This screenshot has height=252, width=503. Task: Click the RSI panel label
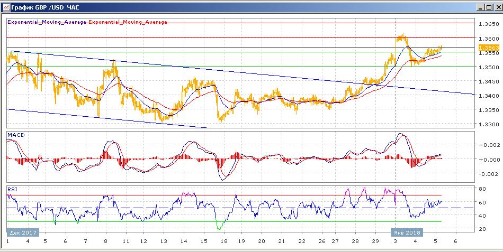(x=12, y=189)
